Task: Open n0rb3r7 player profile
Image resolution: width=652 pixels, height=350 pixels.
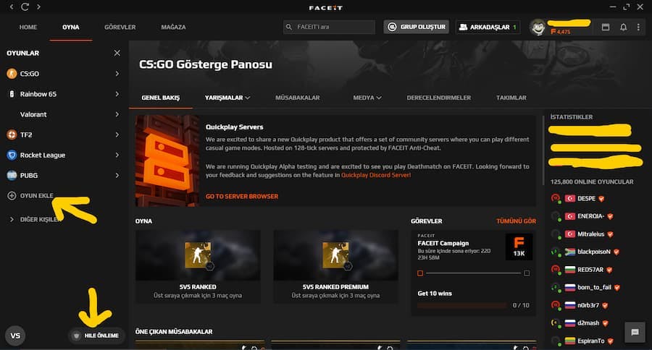Action: pyautogui.click(x=588, y=305)
